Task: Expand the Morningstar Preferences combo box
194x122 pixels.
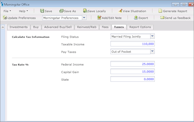Action: [84, 18]
